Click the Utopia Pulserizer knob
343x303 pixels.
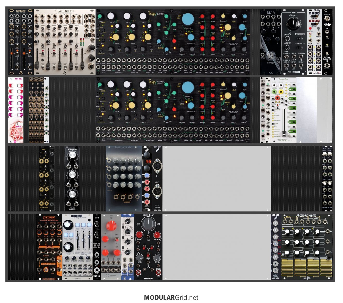(x=46, y=270)
